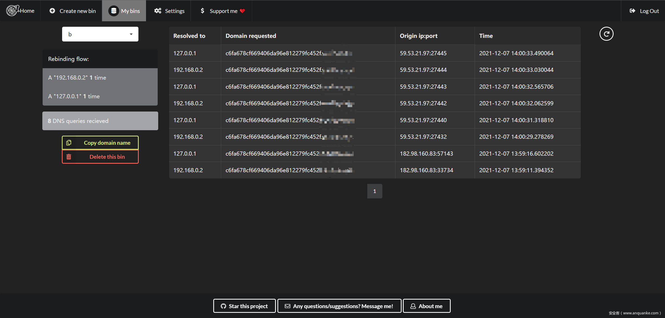Screen dimensions: 665x318
Task: Click the globe logo icon next to Home
Action: click(x=12, y=11)
